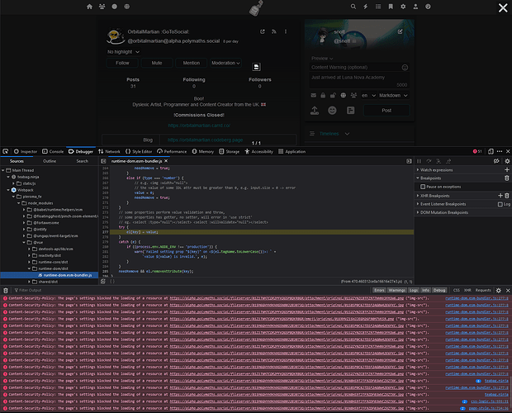Open the Moderation dropdown
This screenshot has height=413, width=512.
(225, 63)
